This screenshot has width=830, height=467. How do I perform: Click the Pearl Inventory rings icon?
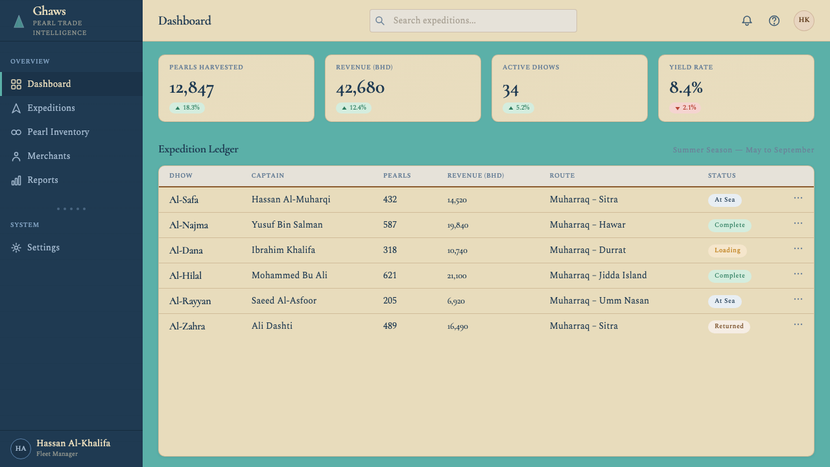click(x=16, y=132)
